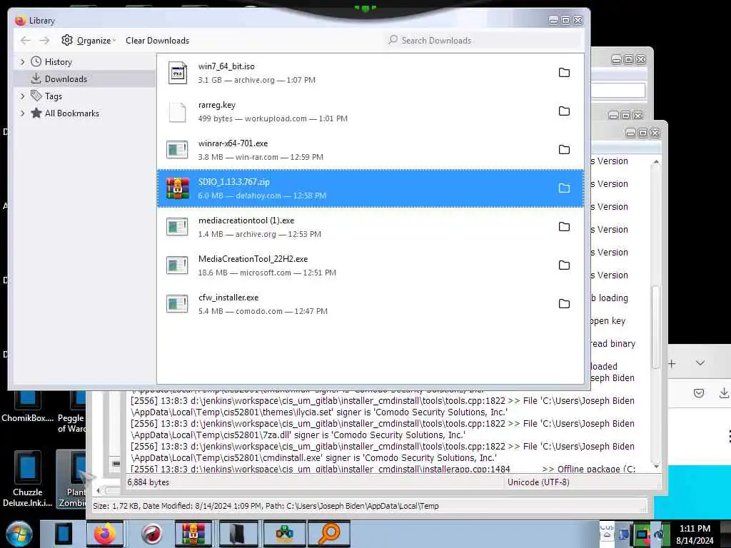Click Clear Downloads
This screenshot has width=731, height=548.
coord(157,41)
